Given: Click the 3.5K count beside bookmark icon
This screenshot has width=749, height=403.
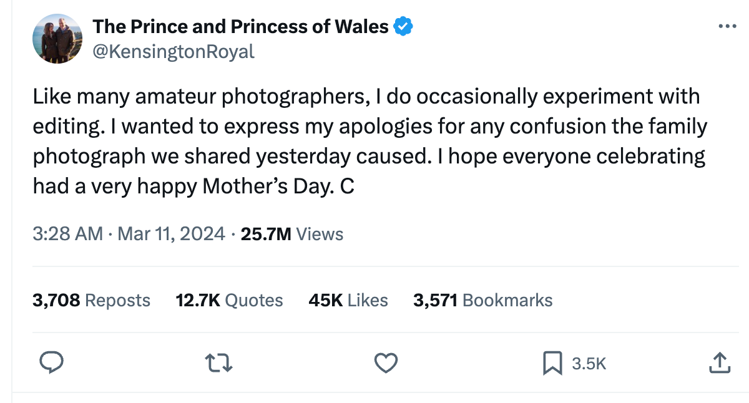Looking at the screenshot, I should coord(589,364).
